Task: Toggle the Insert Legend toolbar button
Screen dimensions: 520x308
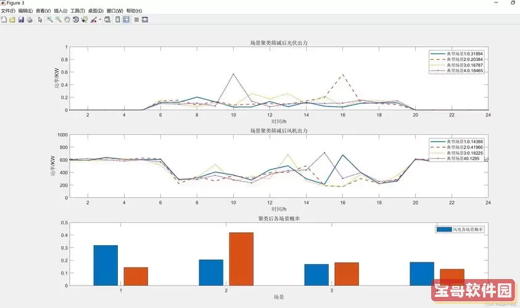Action: (x=126, y=20)
